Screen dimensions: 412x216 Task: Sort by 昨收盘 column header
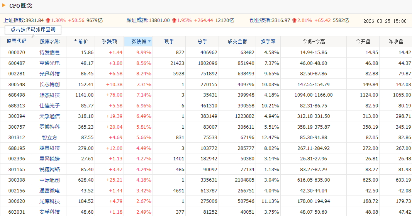(x=396, y=41)
